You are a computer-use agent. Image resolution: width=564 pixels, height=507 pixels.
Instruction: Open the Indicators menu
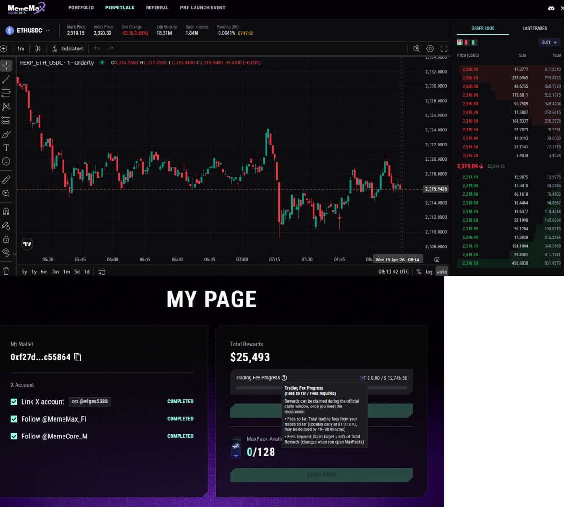point(68,48)
